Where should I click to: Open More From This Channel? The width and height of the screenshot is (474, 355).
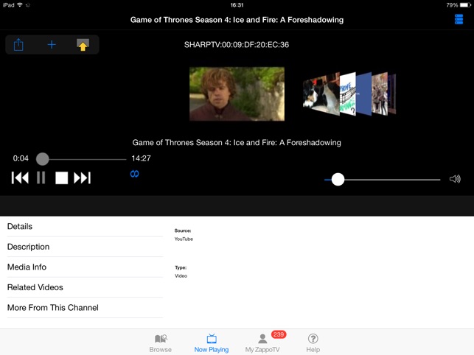click(x=85, y=308)
